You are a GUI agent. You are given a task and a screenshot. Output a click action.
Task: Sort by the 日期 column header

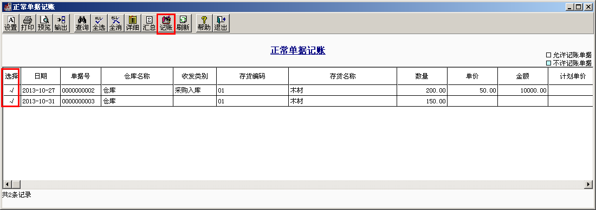41,76
